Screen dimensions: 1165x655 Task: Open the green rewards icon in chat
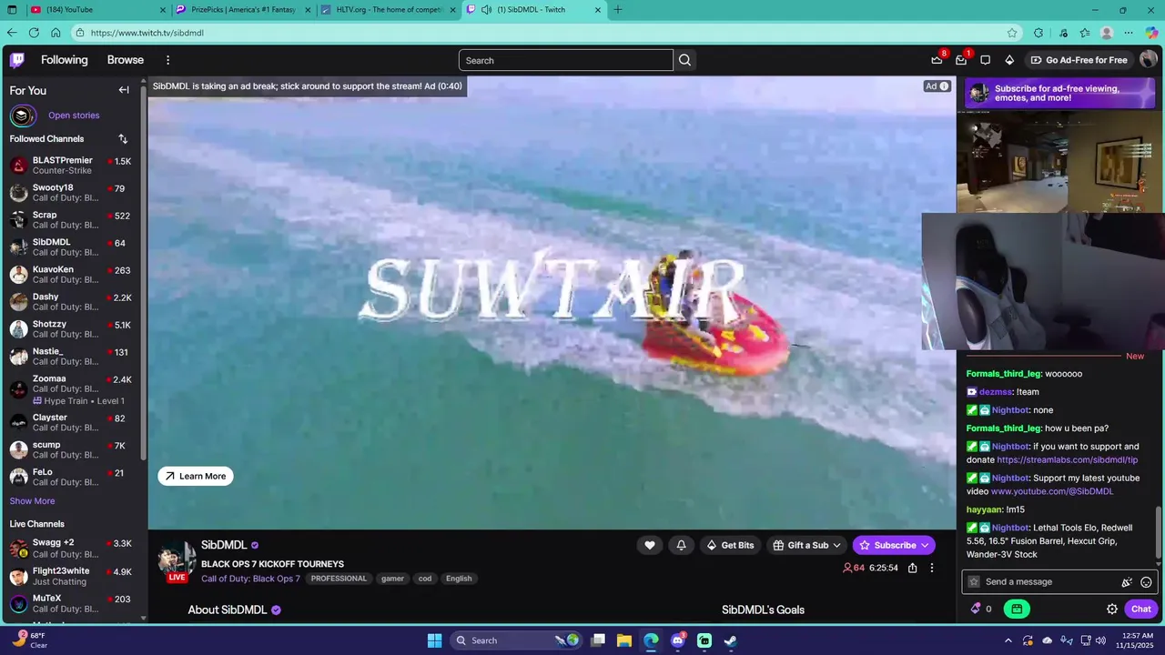pyautogui.click(x=1017, y=610)
